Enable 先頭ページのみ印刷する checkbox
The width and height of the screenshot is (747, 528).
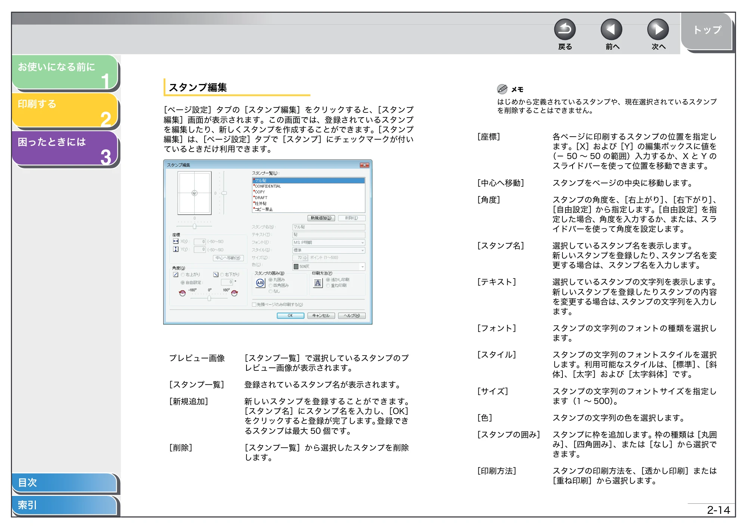[254, 304]
